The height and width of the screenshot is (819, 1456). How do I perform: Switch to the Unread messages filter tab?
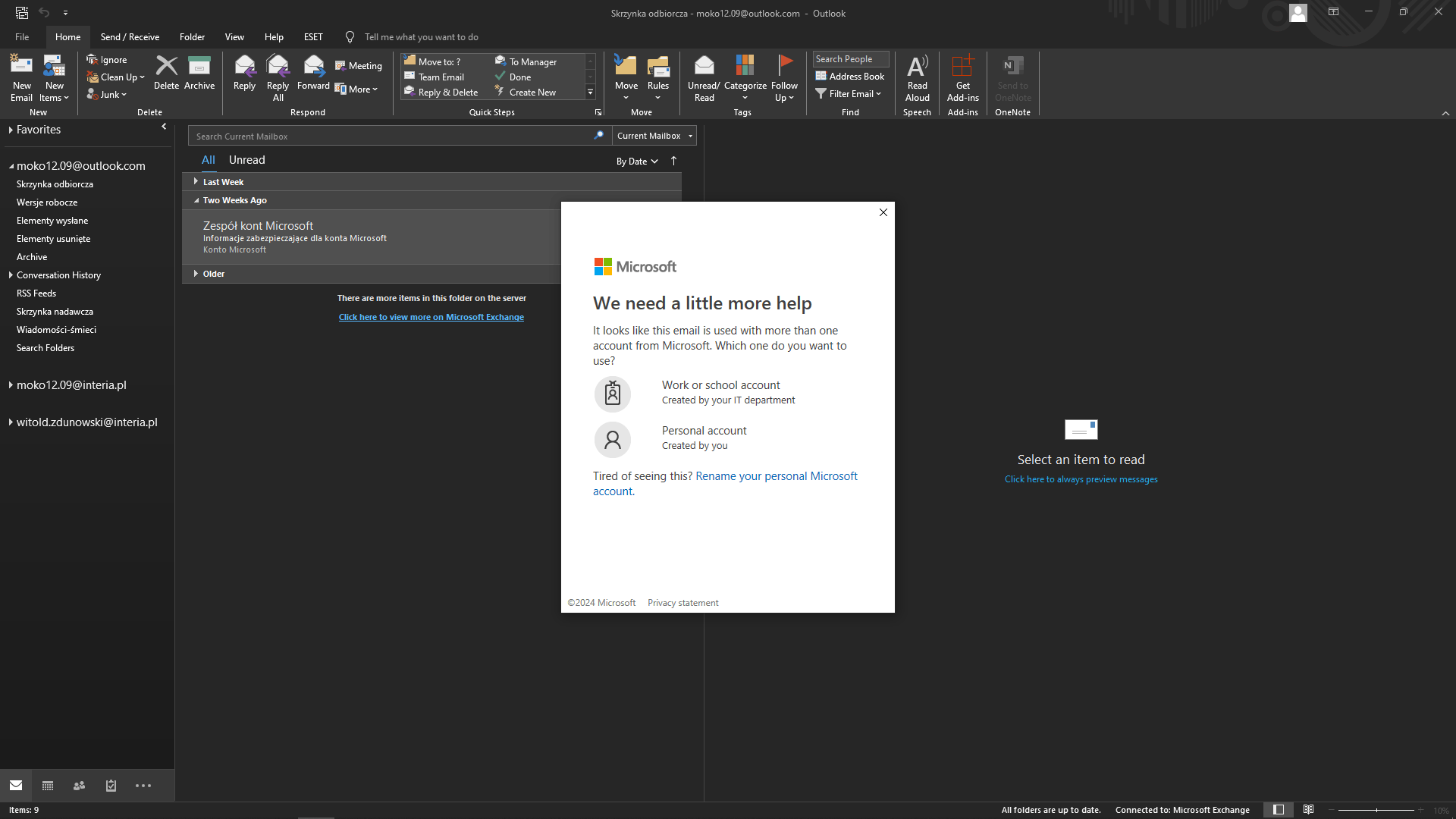247,160
